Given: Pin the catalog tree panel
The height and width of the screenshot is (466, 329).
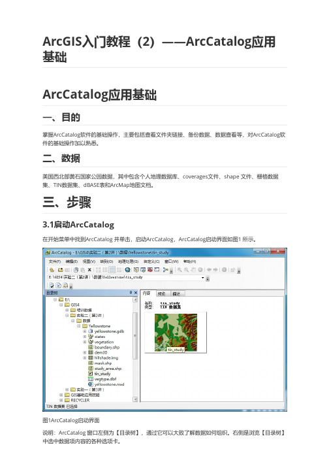Looking at the screenshot, I should point(131,293).
